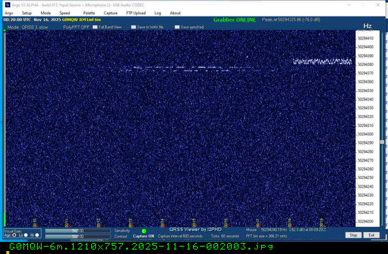
Task: Open the Log menu
Action: pos(158,13)
